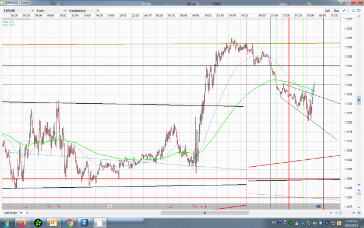364x228 pixels.
Task: Click the EN language indicator in tray
Action: 274,223
